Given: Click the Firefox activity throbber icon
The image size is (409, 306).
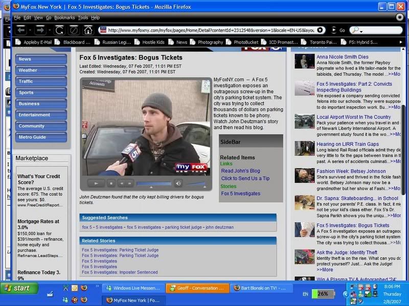Looking at the screenshot, I should (400, 17).
